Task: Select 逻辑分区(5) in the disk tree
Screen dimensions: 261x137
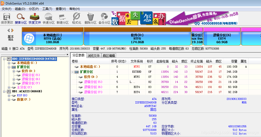Action: (x=31, y=75)
